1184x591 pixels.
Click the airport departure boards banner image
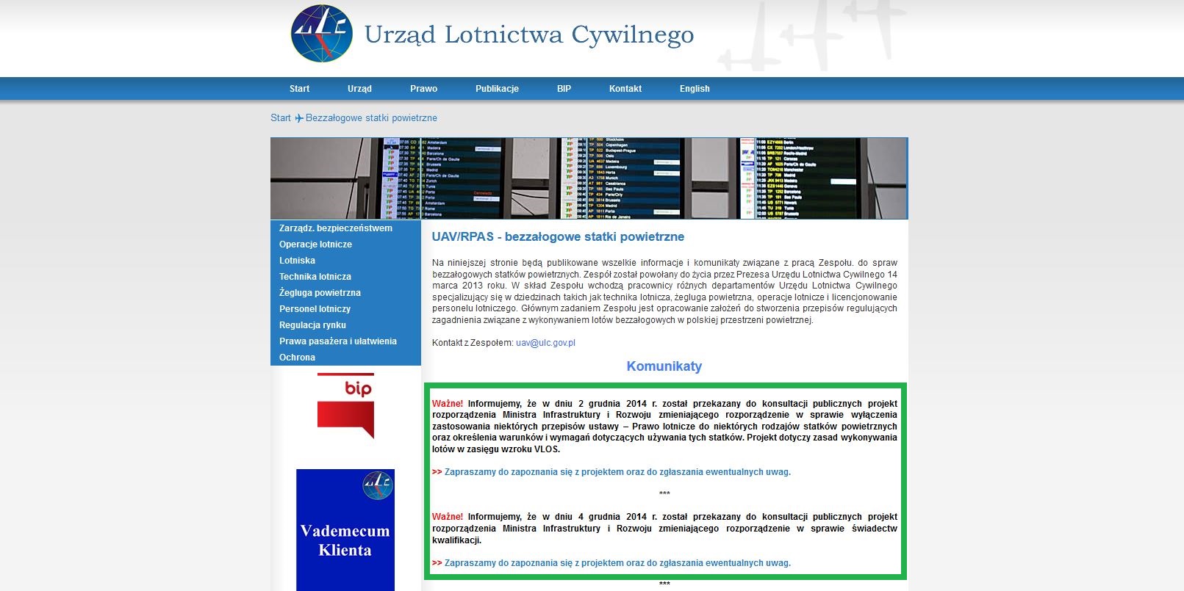589,178
